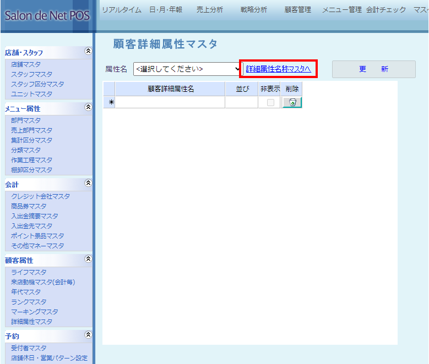Select ランクマスタ from sidebar

(x=29, y=302)
